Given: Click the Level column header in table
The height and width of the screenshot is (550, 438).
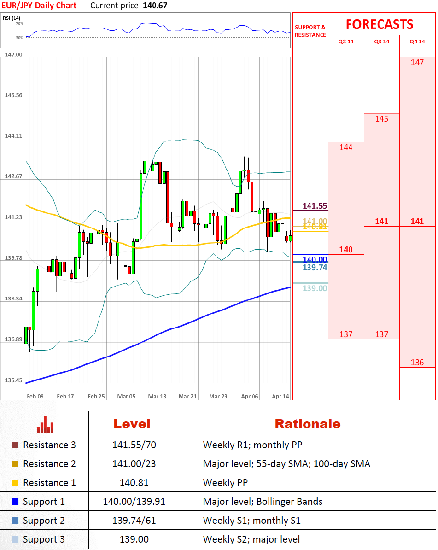Looking at the screenshot, I should point(132,424).
